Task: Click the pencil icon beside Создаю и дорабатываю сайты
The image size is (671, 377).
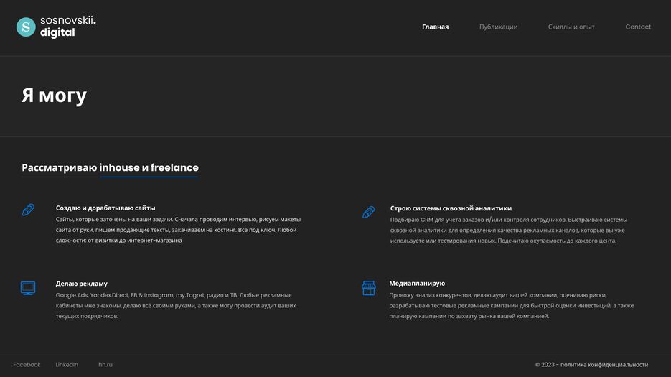Action: click(28, 210)
